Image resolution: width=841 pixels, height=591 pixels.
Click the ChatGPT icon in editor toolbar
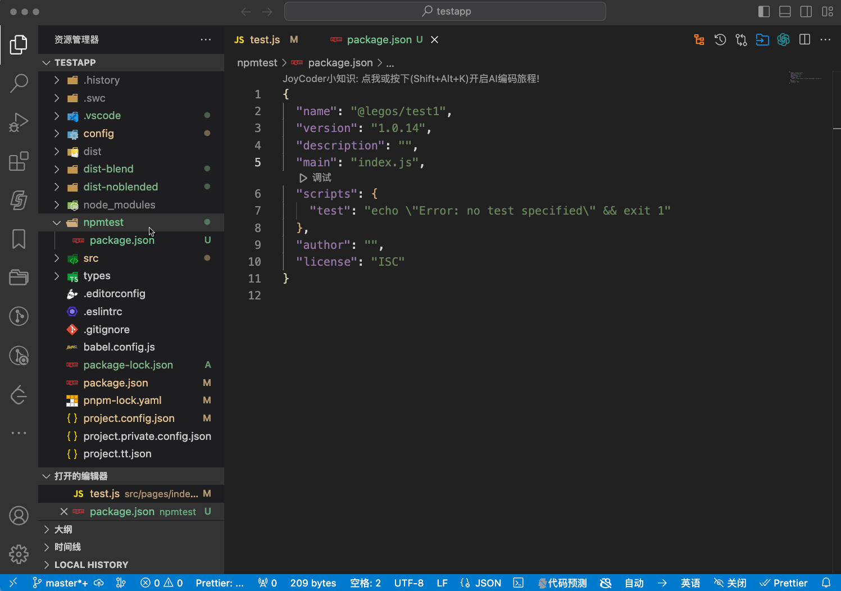[x=783, y=39]
